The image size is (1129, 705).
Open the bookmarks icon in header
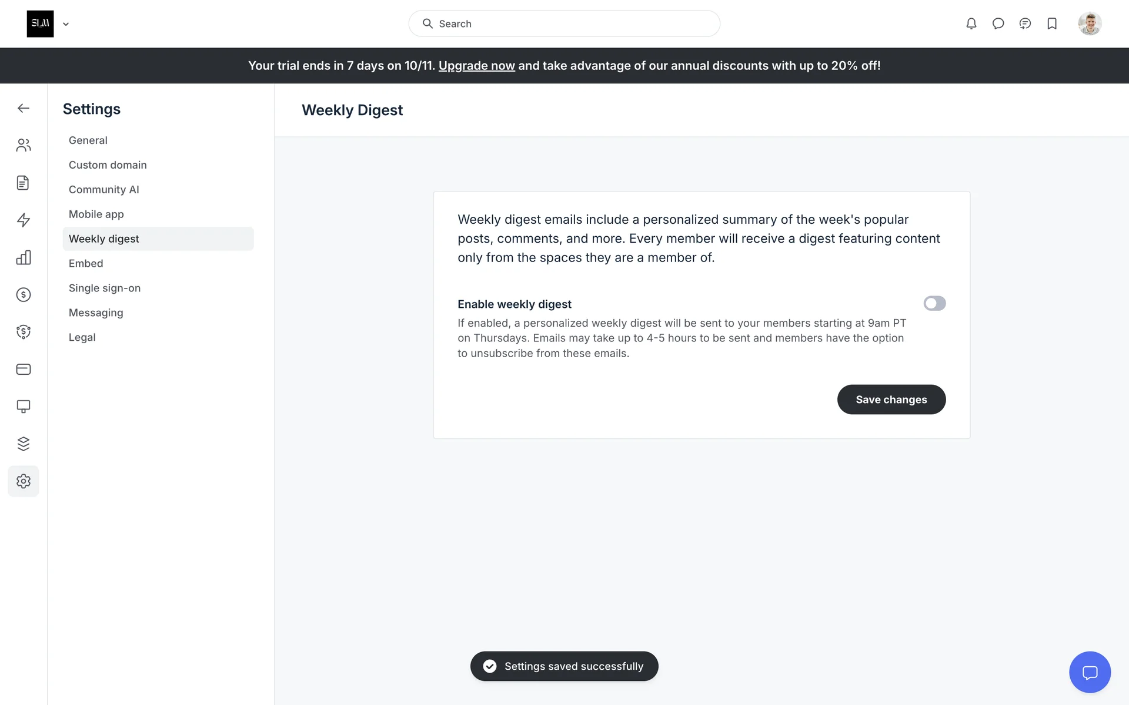[x=1052, y=23]
